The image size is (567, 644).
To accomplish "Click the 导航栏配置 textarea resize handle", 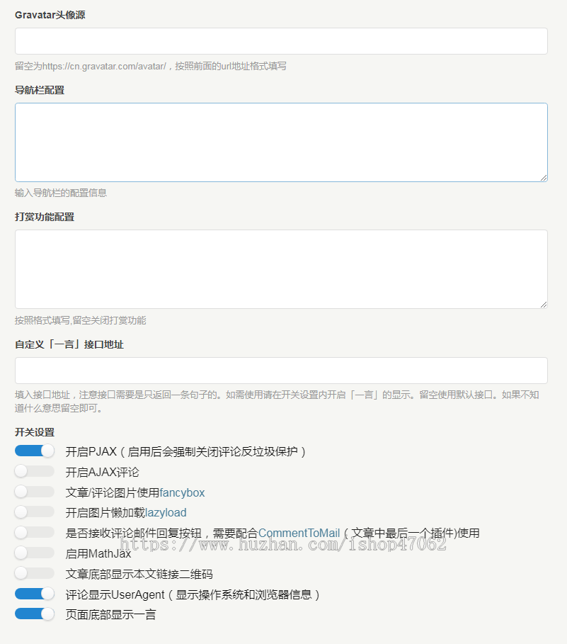I will point(543,177).
